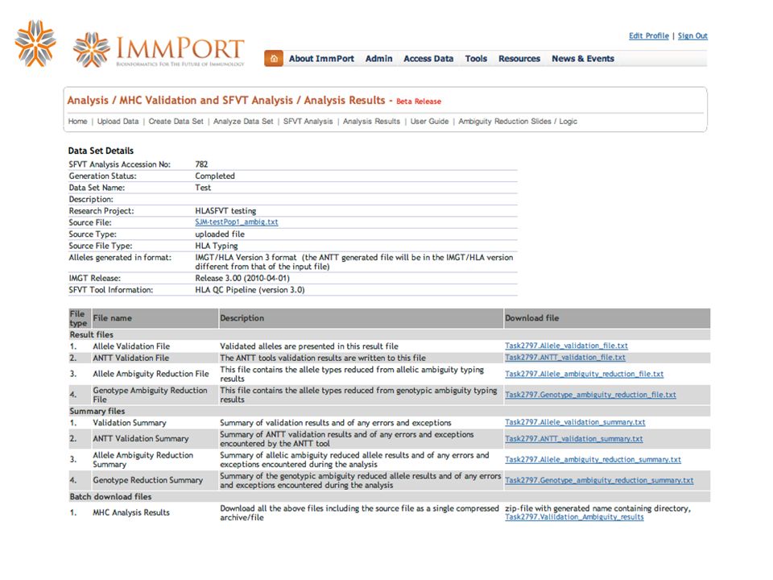This screenshot has width=773, height=580.
Task: Select Analysis Results in submenu
Action: pyautogui.click(x=372, y=122)
